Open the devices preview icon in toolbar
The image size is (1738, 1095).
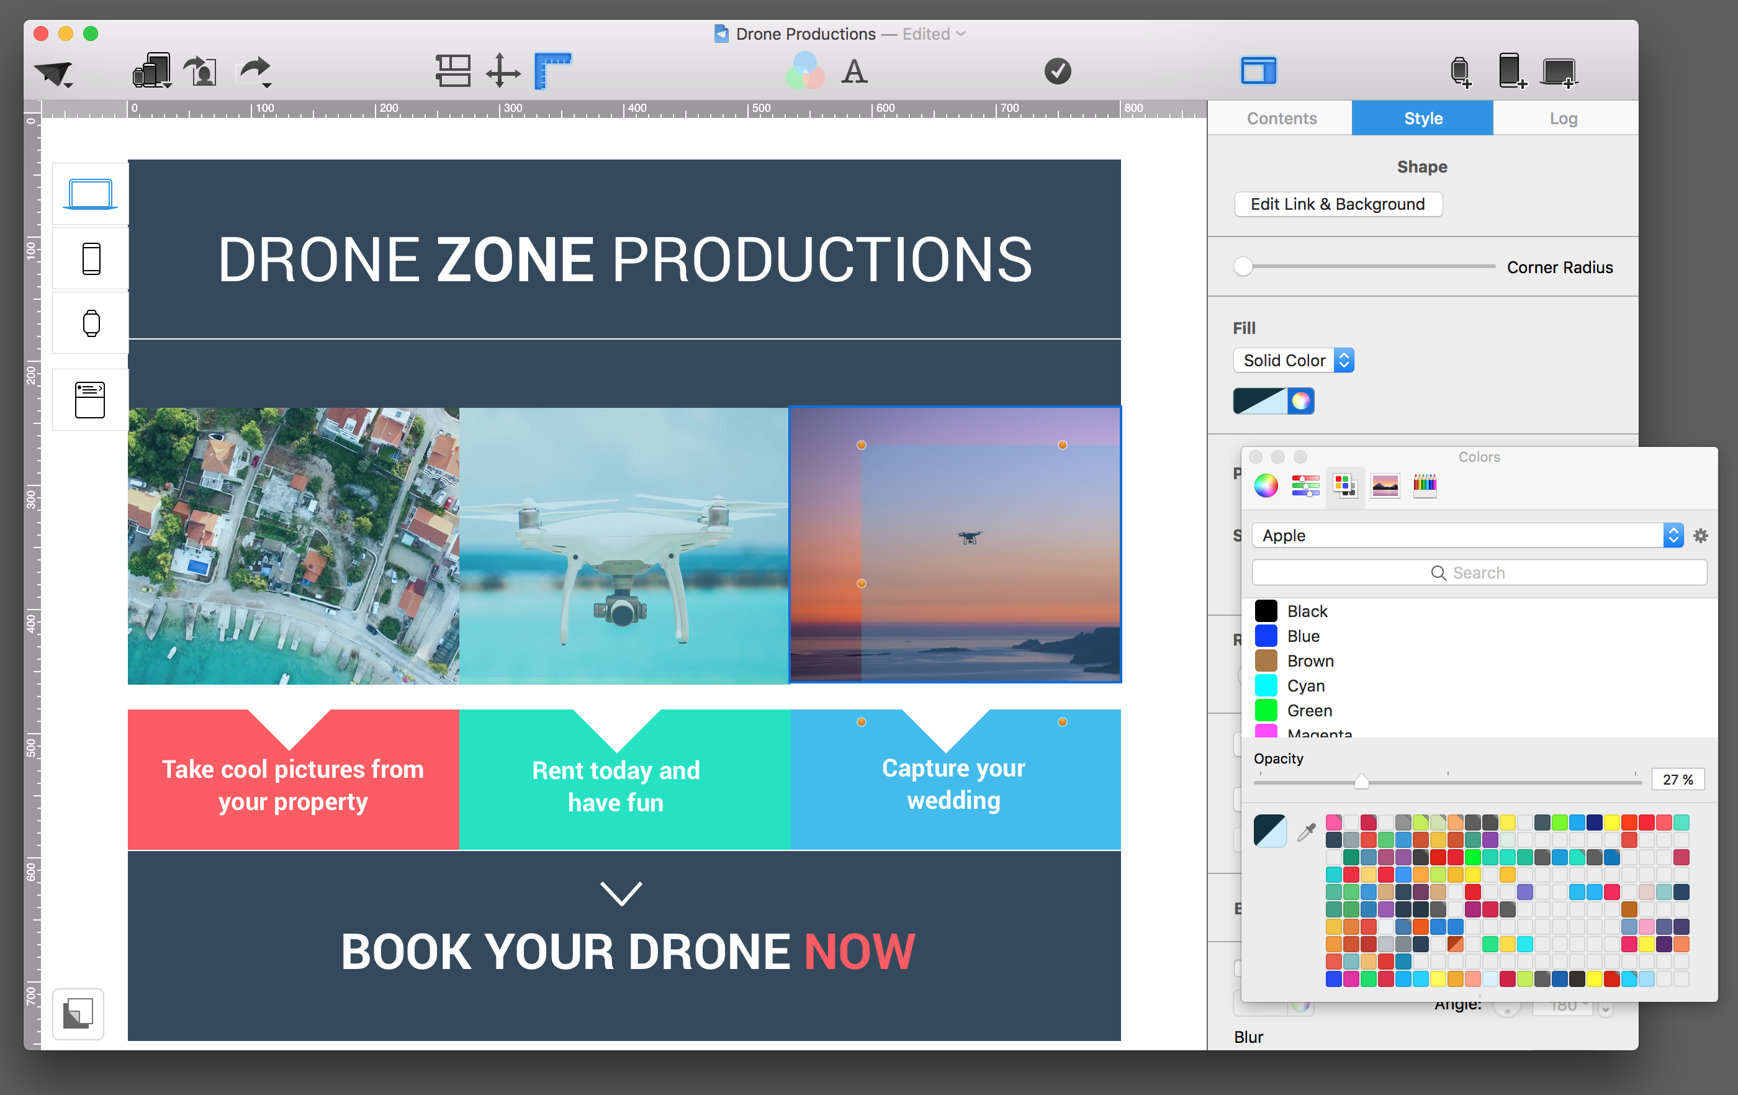click(152, 71)
